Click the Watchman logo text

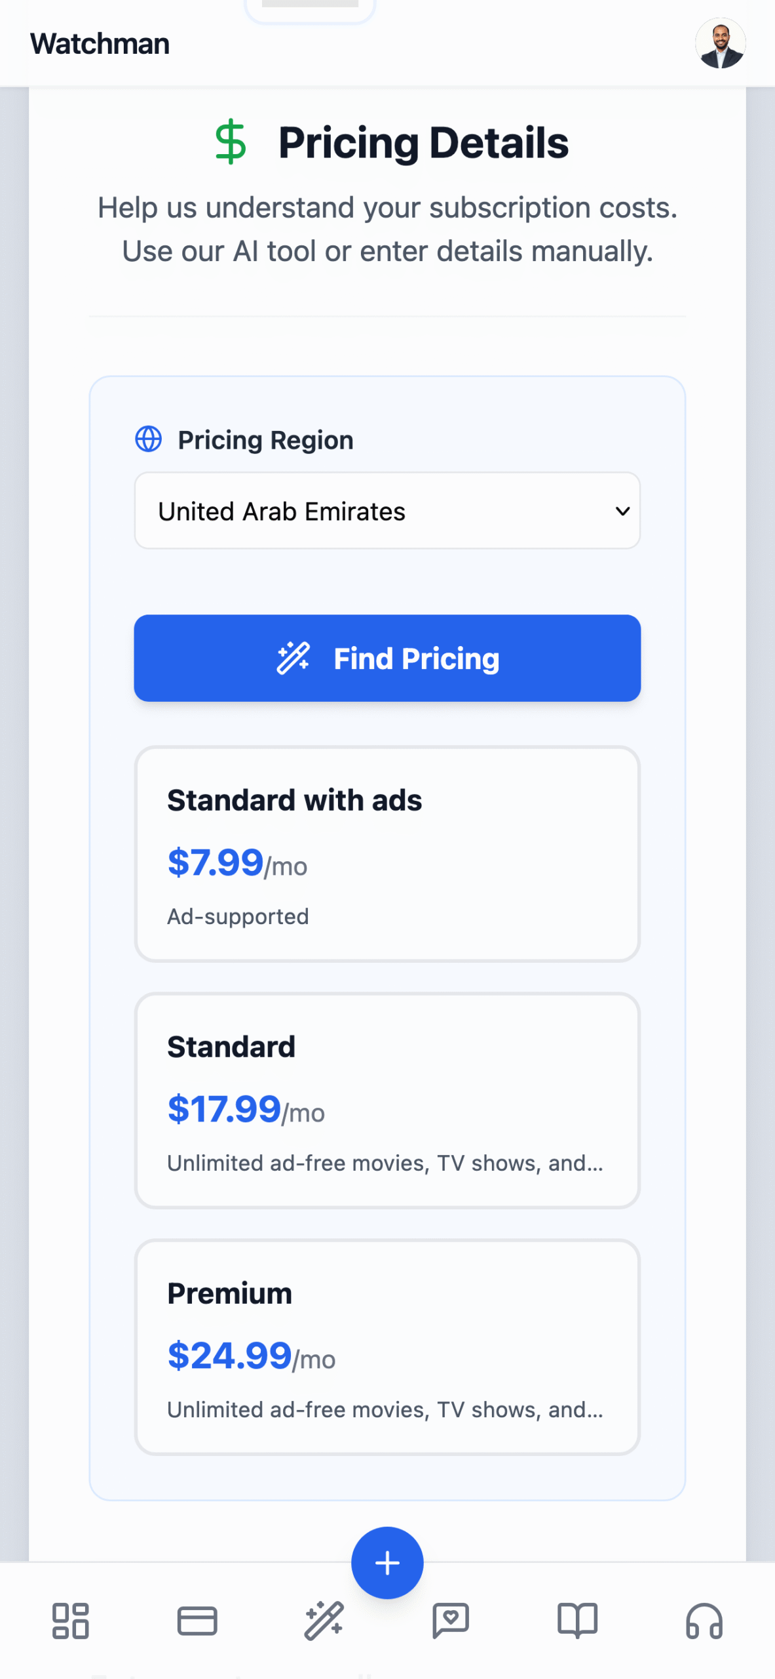pos(100,44)
